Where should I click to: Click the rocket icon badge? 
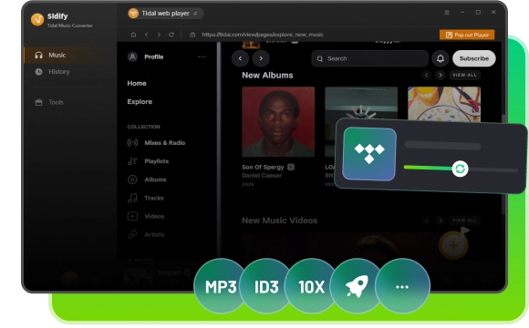tap(357, 286)
